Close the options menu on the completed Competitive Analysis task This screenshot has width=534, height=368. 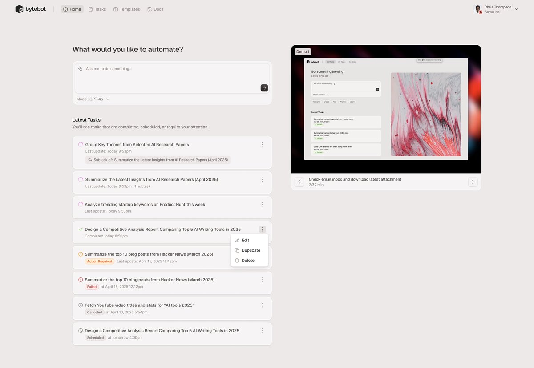click(x=263, y=230)
